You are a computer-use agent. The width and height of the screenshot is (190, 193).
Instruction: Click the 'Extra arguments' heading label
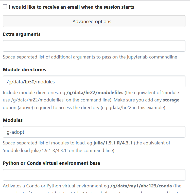point(22,34)
